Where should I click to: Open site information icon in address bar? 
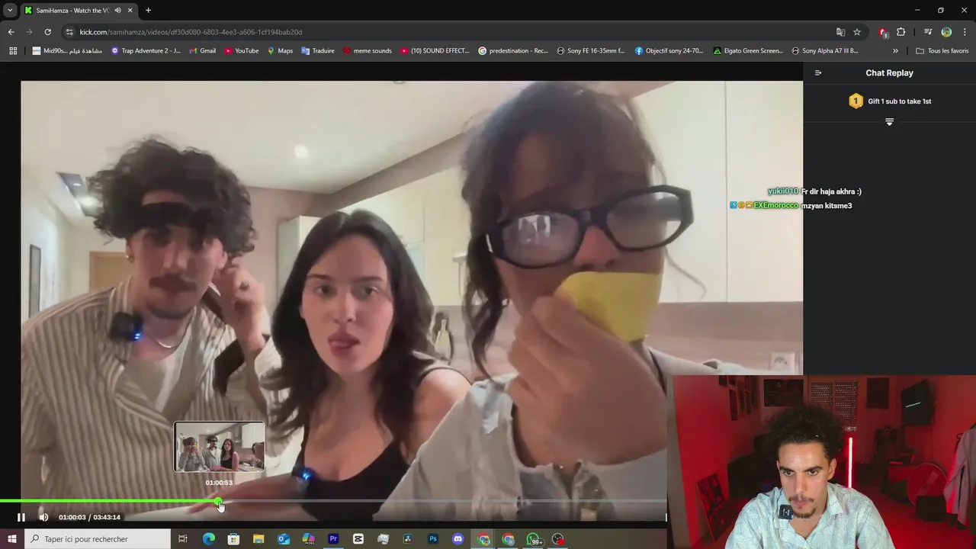[69, 32]
